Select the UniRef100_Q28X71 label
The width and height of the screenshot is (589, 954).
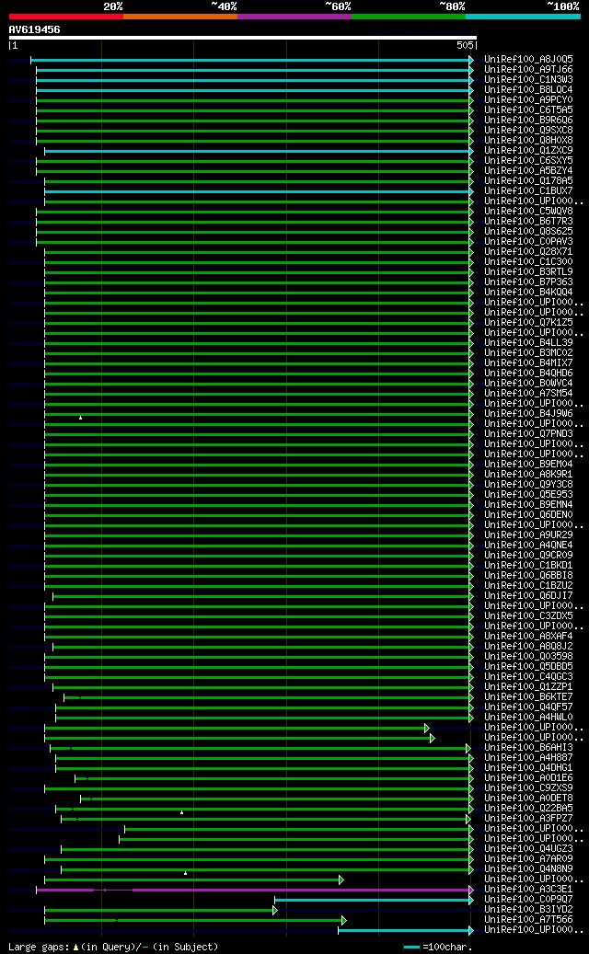(528, 252)
